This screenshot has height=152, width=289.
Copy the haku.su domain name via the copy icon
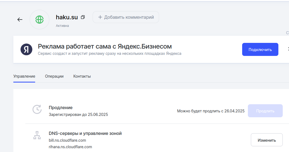pyautogui.click(x=83, y=17)
